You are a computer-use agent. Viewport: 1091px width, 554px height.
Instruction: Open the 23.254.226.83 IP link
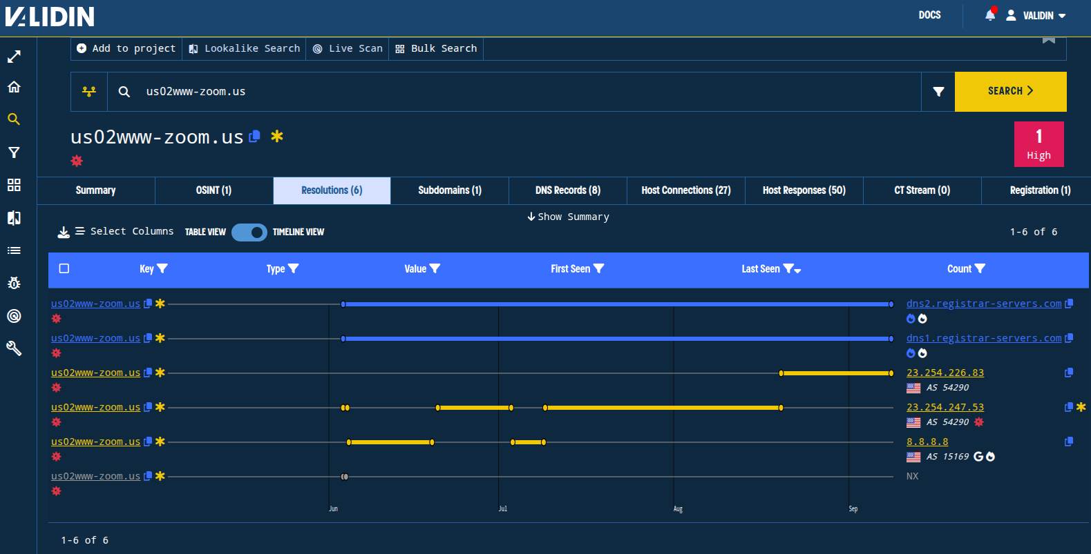(945, 373)
